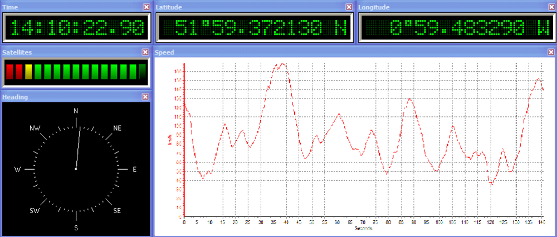Click the Seconds axis label

(x=363, y=228)
